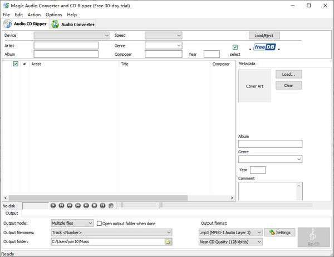Open the Action menu

click(34, 14)
